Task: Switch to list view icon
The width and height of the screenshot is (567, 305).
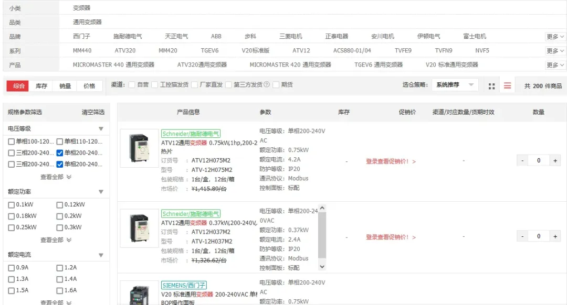Action: tap(507, 86)
